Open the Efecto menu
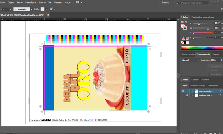This screenshot has width=223, height=134. (x=42, y=3)
